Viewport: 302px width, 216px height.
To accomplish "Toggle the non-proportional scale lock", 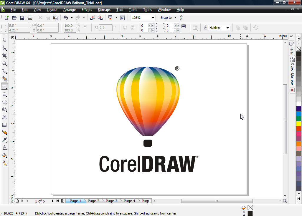I will click(x=85, y=26).
